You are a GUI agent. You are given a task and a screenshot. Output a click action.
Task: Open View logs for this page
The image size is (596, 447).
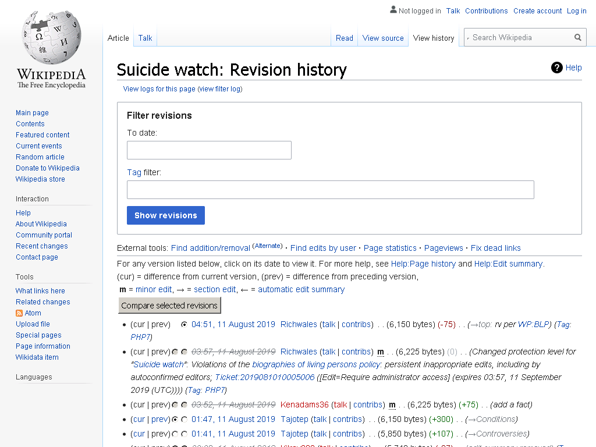[159, 89]
